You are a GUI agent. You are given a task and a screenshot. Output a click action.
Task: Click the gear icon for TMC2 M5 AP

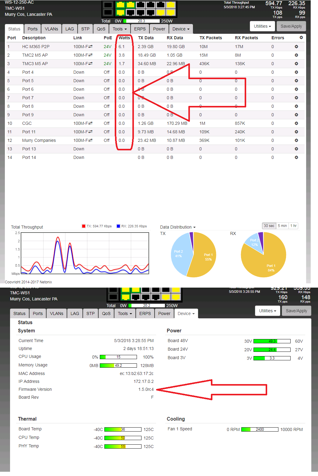pyautogui.click(x=296, y=55)
